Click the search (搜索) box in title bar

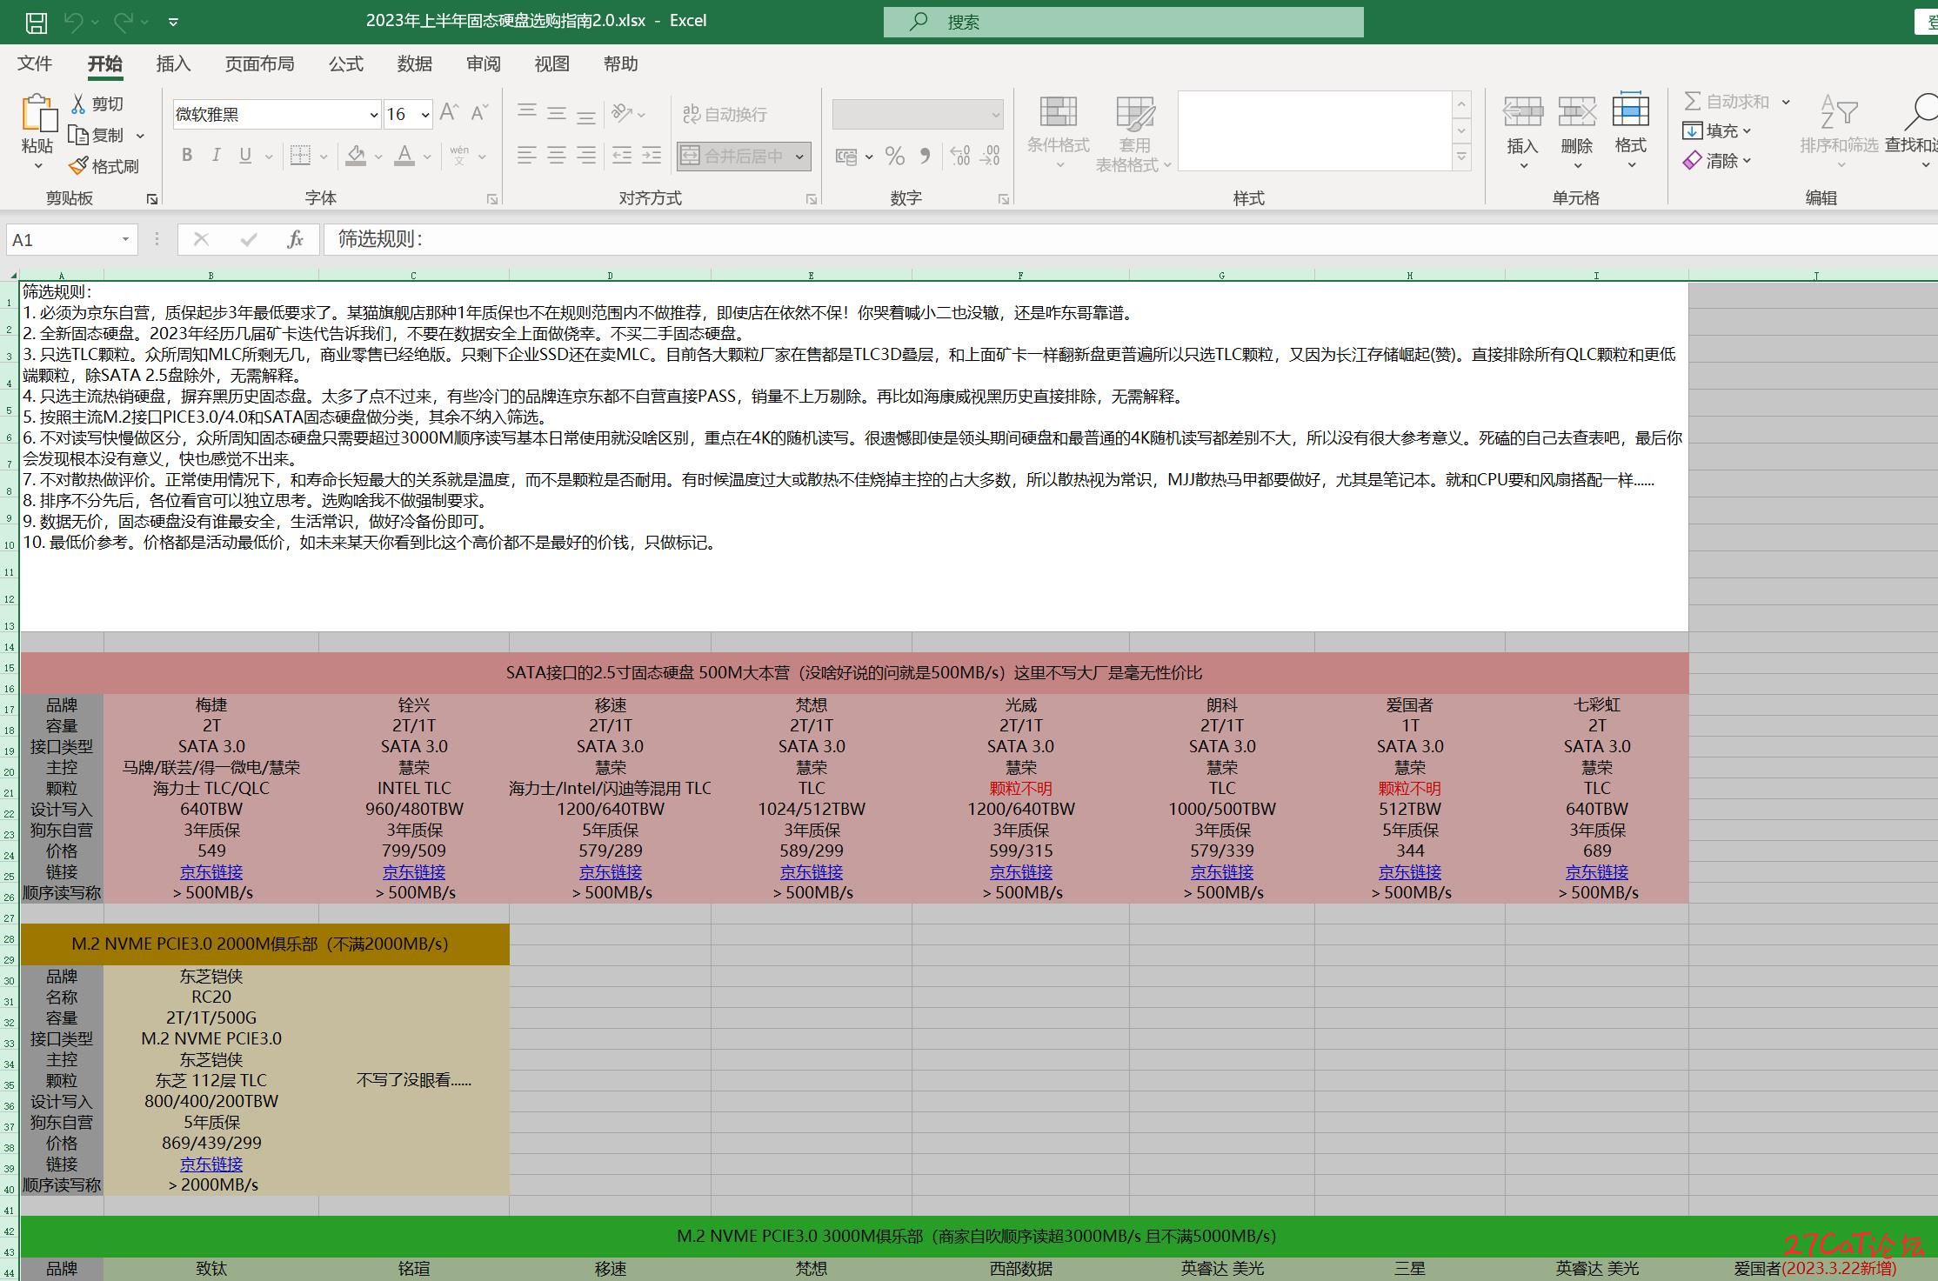pos(1123,23)
